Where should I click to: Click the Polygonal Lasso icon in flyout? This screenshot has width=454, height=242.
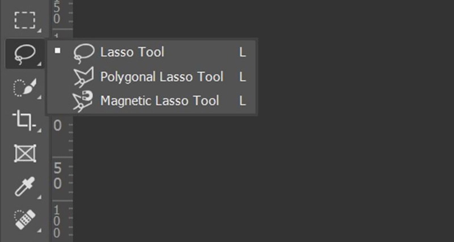tap(83, 77)
